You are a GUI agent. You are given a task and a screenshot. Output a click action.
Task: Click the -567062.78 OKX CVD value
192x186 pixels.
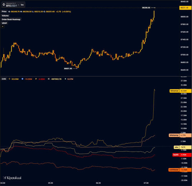pos(56,79)
